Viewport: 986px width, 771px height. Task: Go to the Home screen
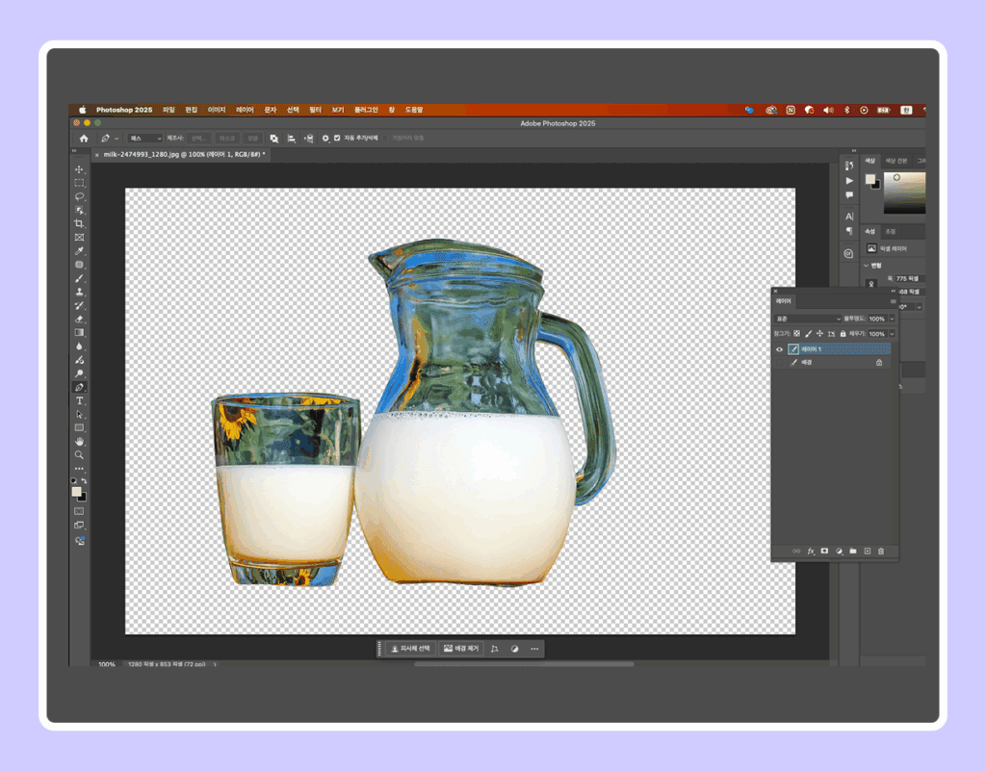click(84, 139)
